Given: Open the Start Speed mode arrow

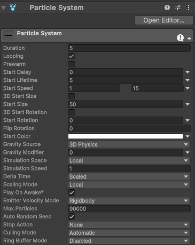Looking at the screenshot, I should 188,88.
